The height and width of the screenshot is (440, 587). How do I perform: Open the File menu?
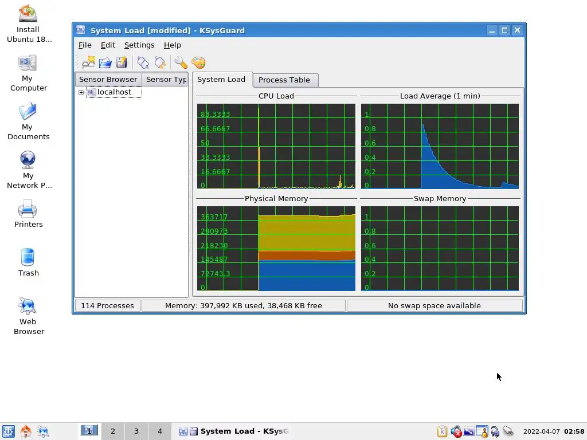coord(85,45)
